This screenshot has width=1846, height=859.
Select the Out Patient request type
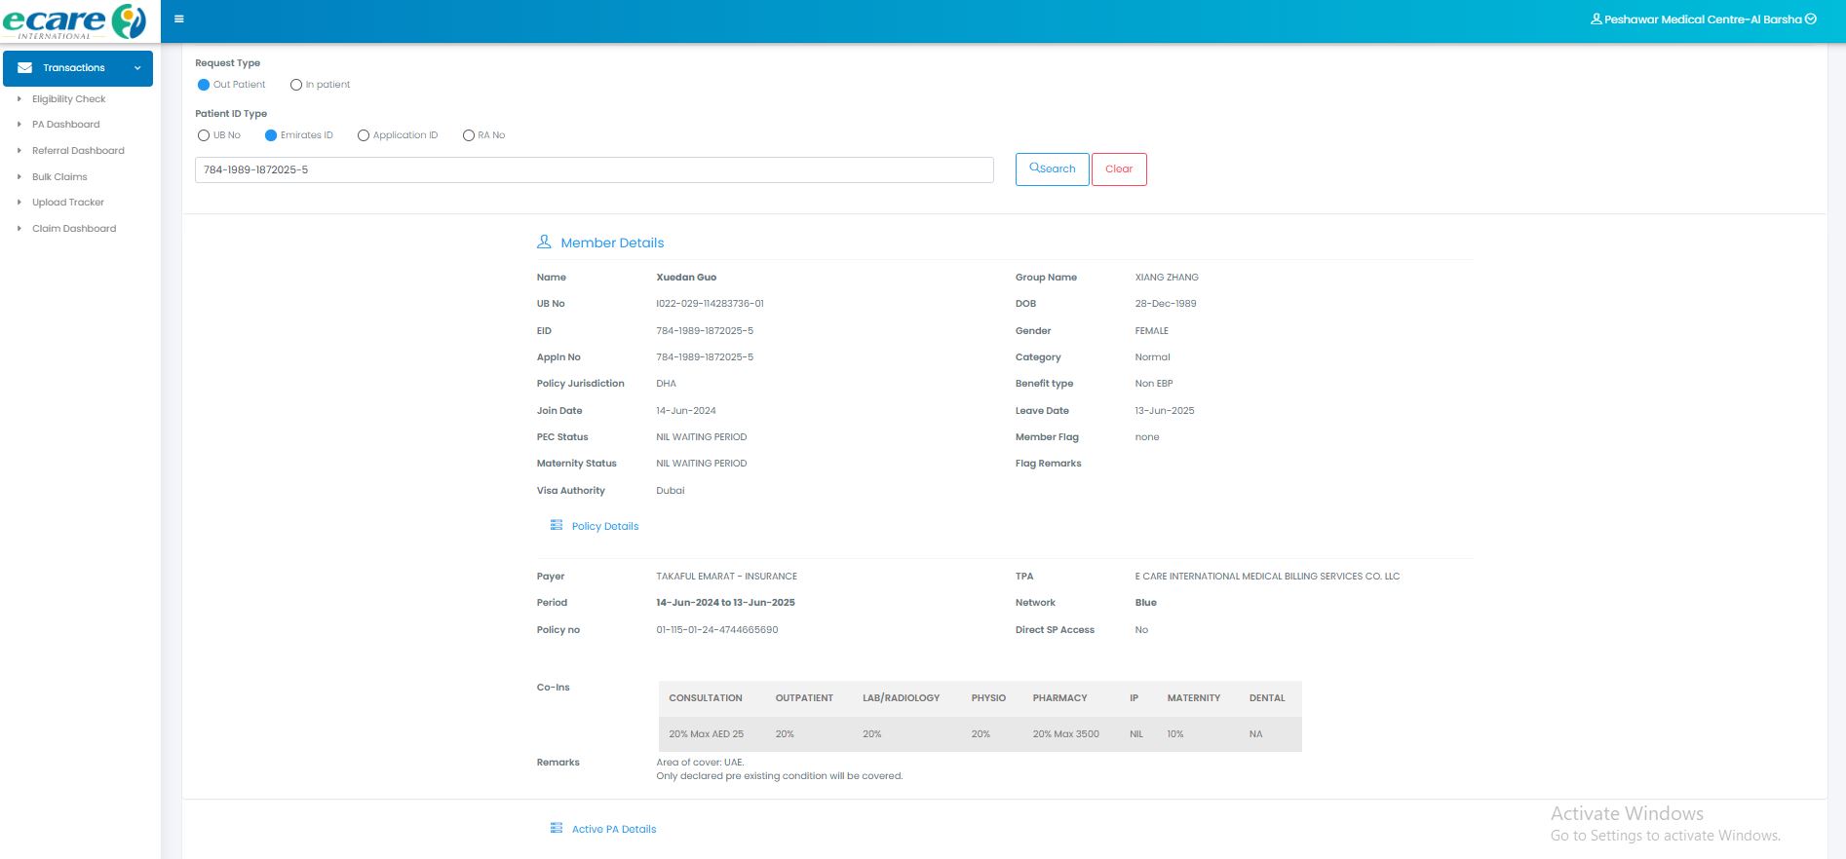(x=204, y=85)
